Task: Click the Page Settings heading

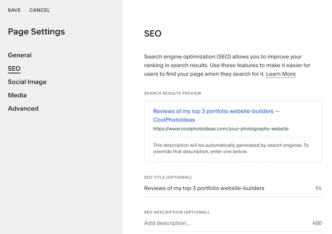Action: [x=37, y=32]
